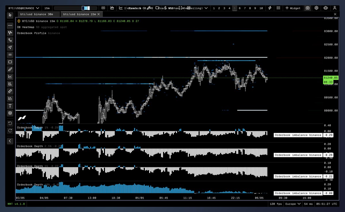Click the robot assistant icon
This screenshot has height=212, width=345.
click(326, 8)
